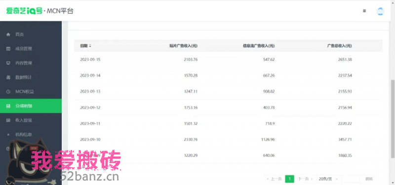
Task: Go to next page with 下一页
Action: 305,179
